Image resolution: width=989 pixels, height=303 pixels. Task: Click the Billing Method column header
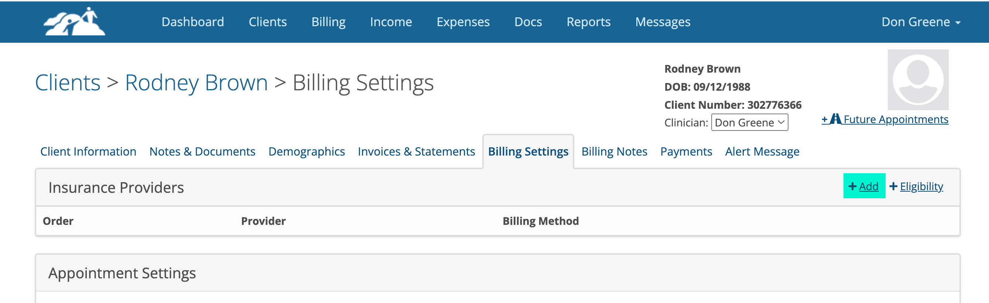coord(541,221)
